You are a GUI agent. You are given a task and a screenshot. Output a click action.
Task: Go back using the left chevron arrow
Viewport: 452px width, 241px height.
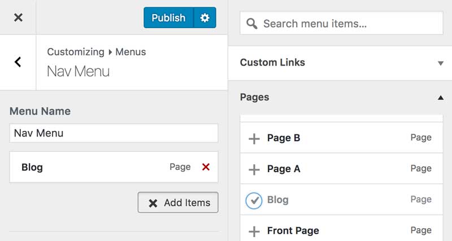click(18, 62)
